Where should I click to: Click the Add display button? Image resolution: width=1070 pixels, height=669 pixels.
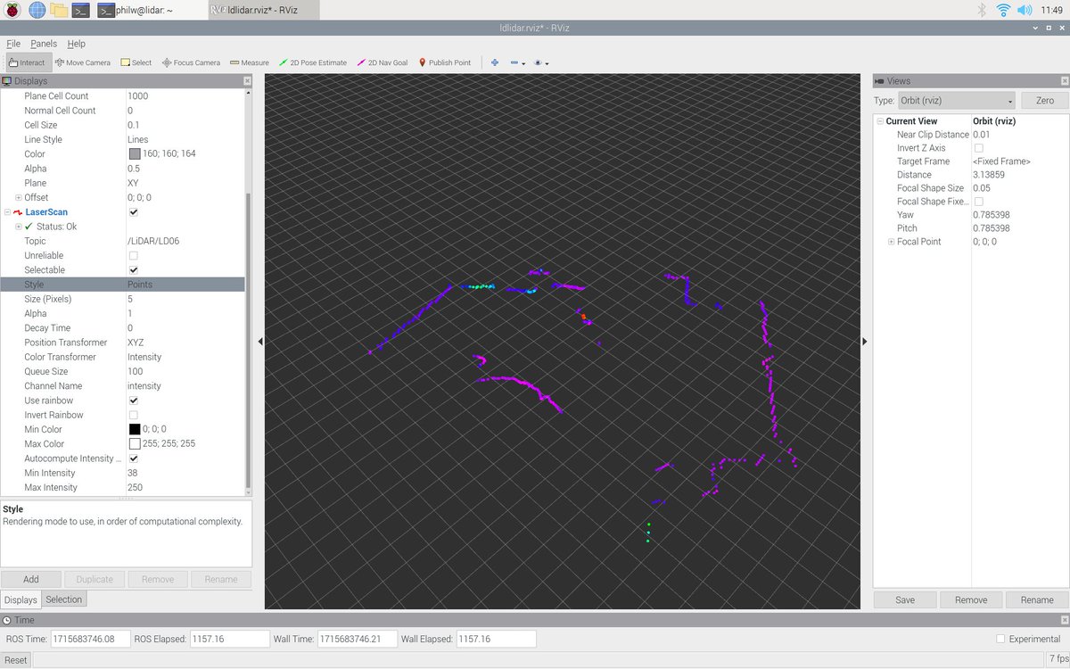click(31, 579)
